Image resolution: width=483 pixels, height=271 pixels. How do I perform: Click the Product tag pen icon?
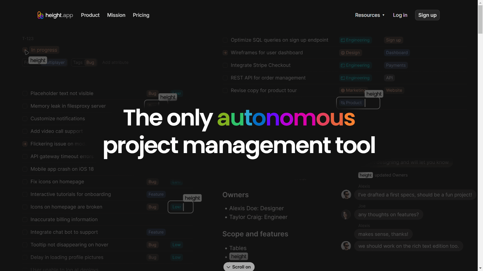click(343, 103)
